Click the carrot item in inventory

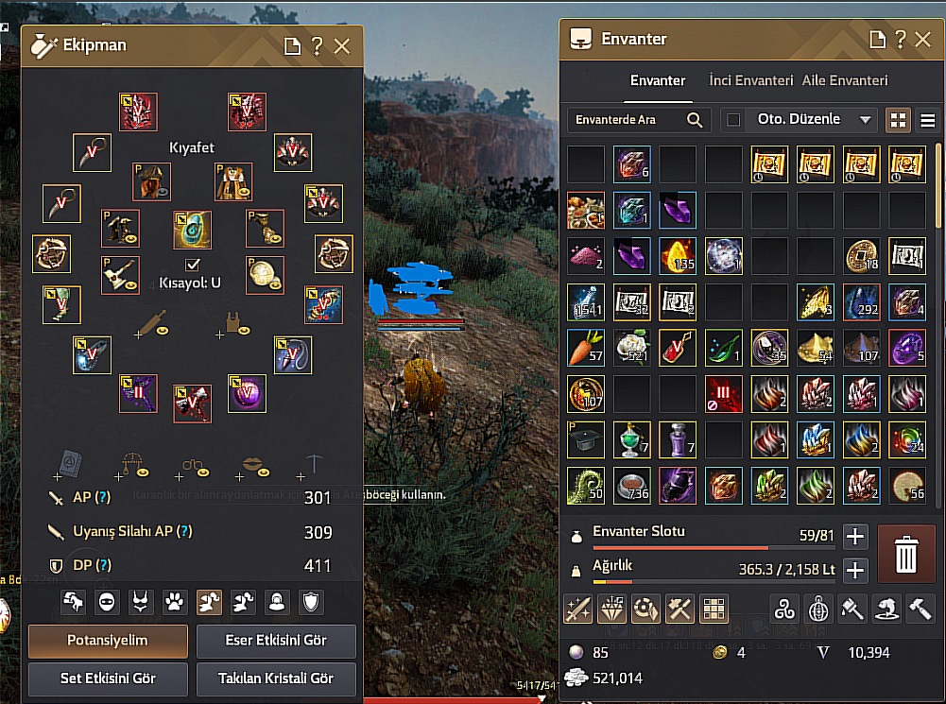tap(586, 348)
